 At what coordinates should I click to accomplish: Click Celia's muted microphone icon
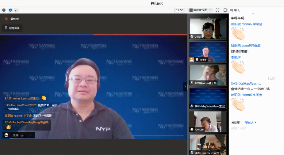click(x=192, y=36)
